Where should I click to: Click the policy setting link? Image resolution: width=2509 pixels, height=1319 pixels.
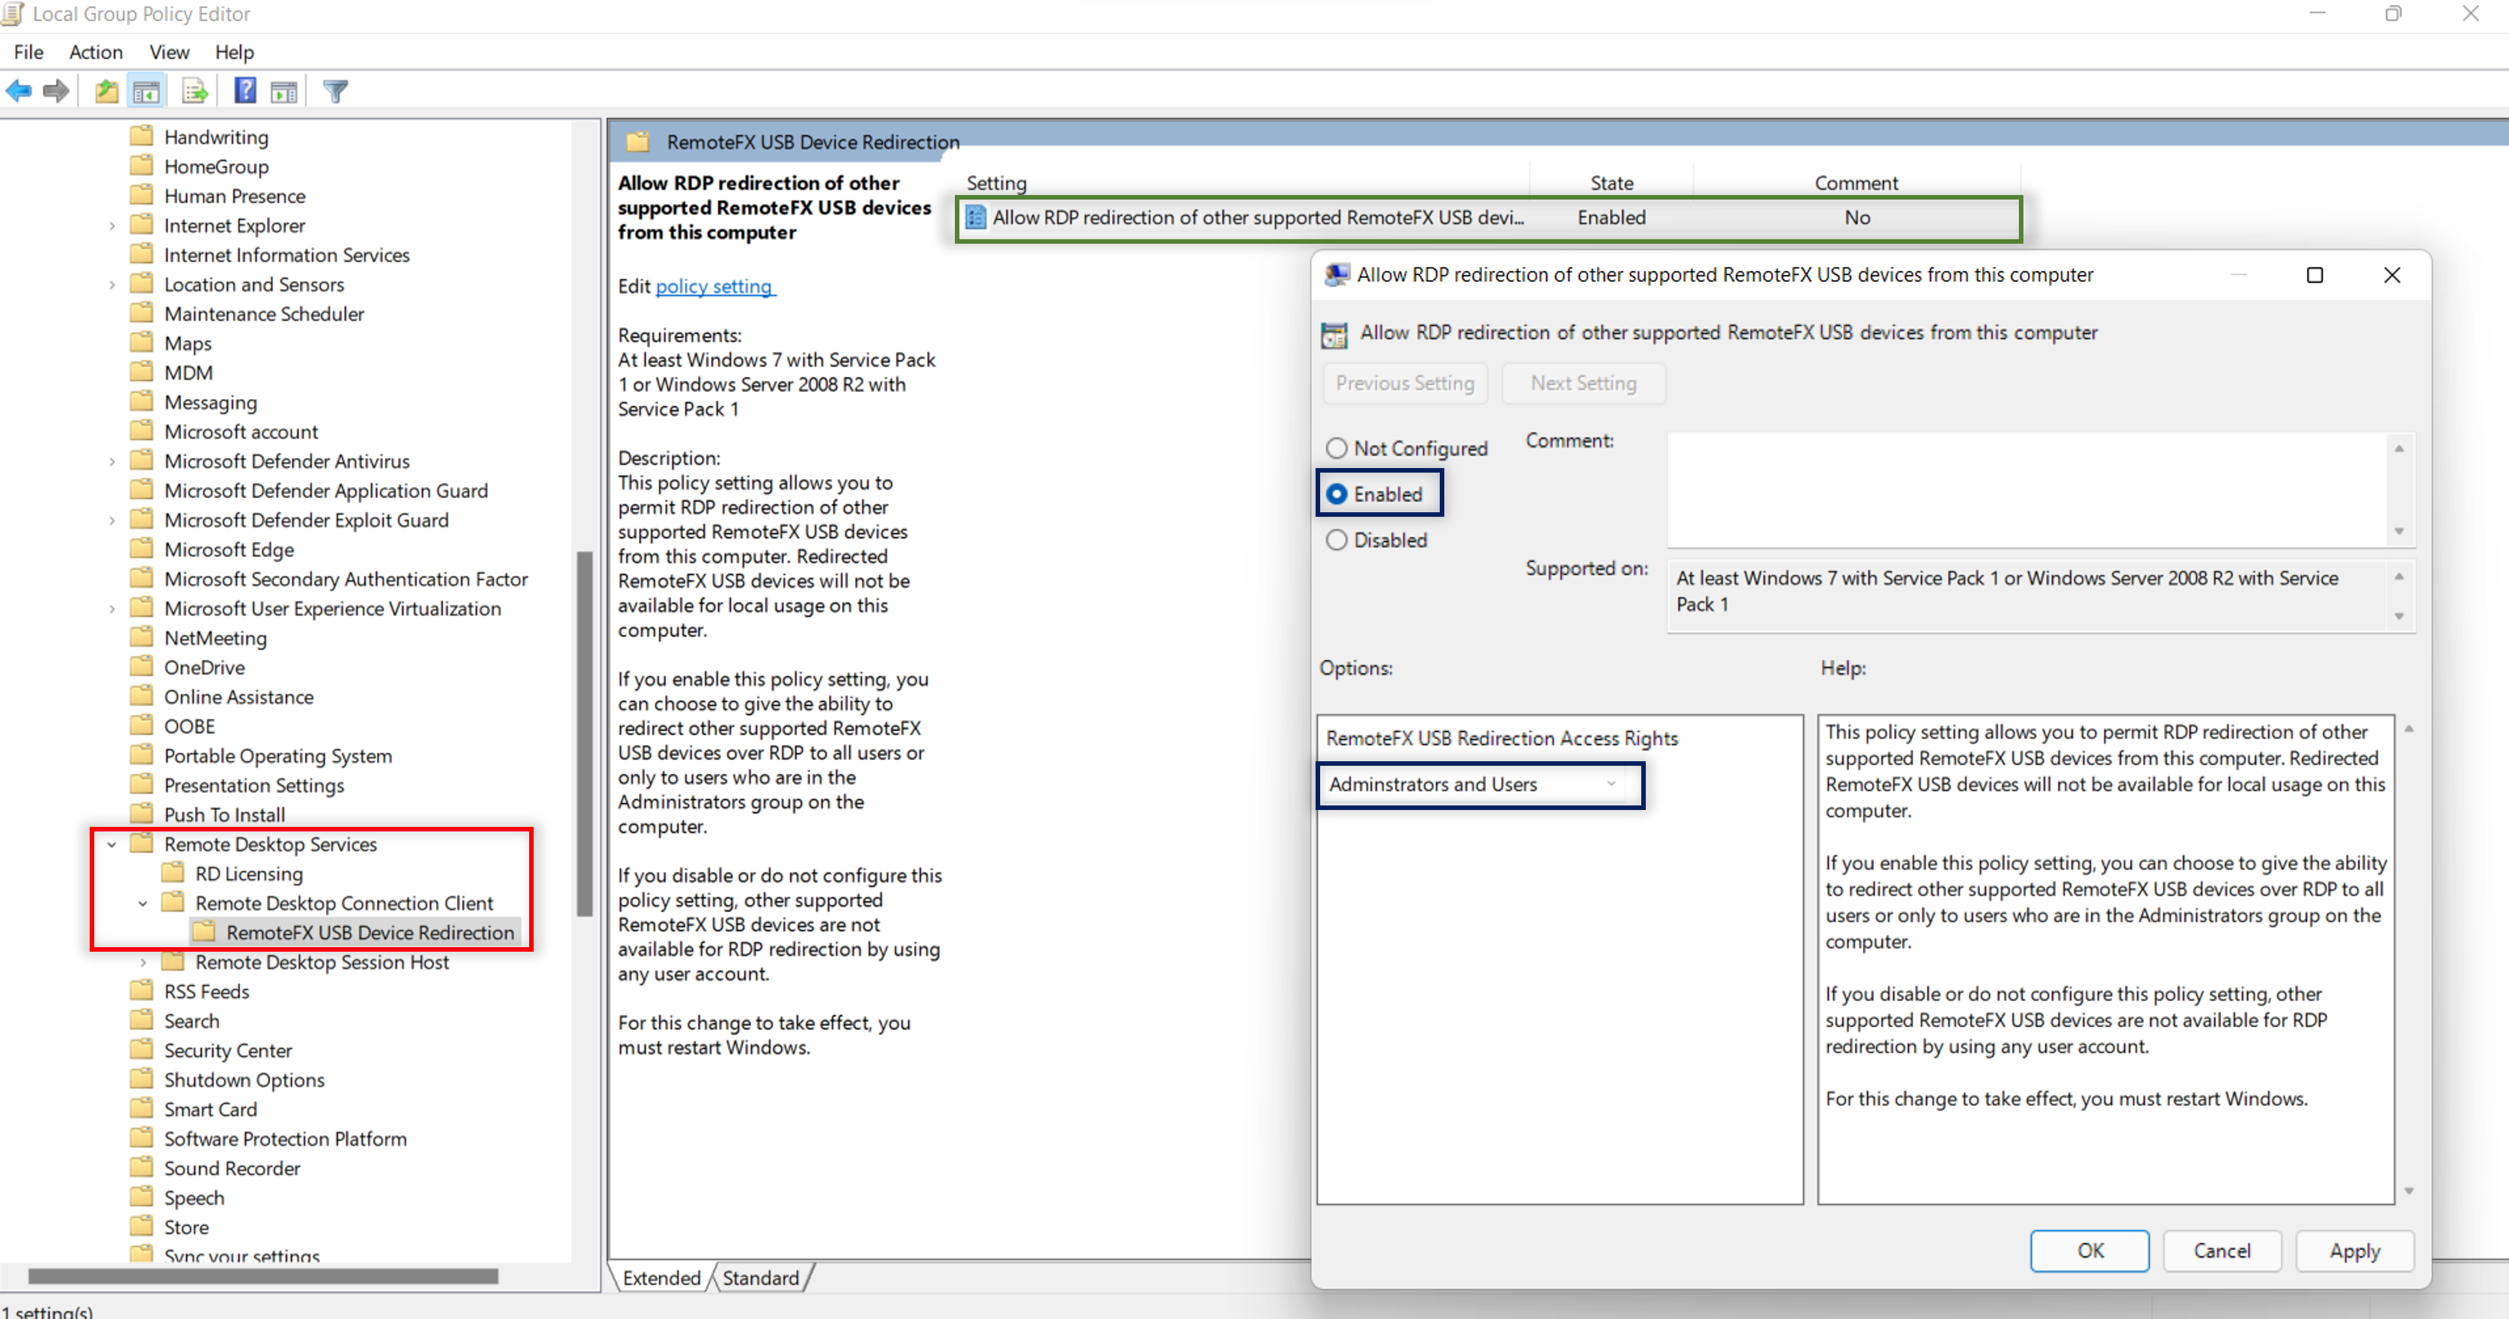[714, 287]
